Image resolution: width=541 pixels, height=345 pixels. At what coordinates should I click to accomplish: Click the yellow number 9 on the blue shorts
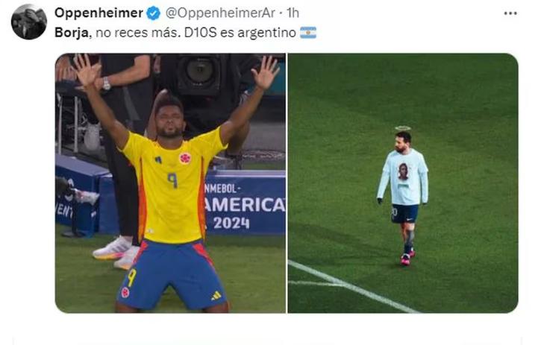(131, 278)
